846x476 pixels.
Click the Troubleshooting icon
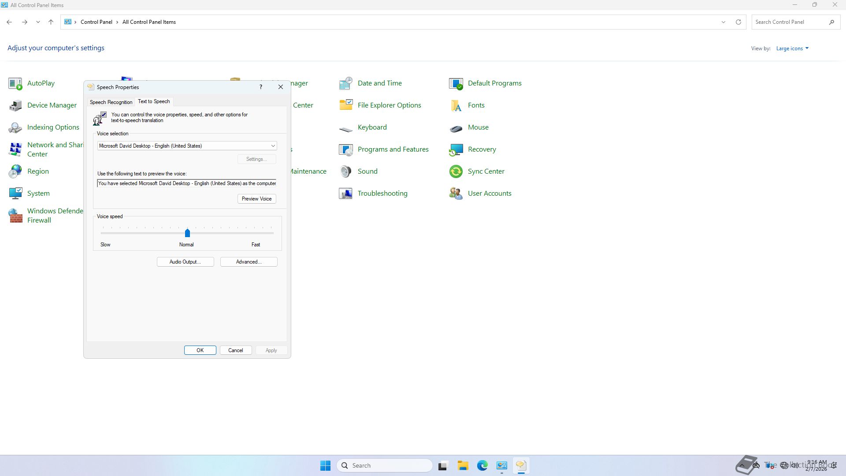click(345, 193)
